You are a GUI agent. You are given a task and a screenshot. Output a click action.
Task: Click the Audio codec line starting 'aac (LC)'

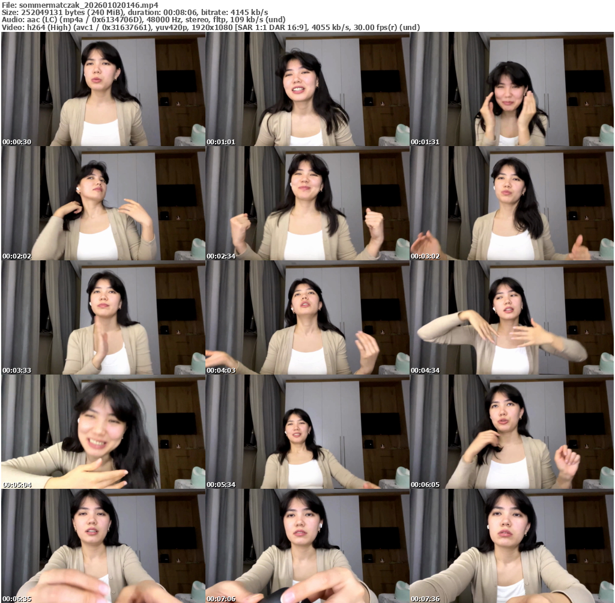tap(156, 20)
